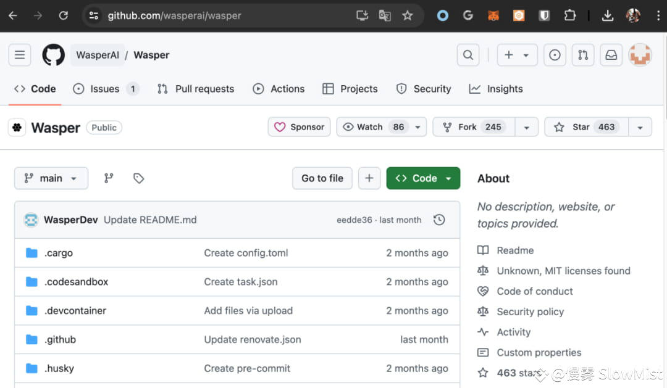667x388 pixels.
Task: Open notifications inbox icon
Action: pyautogui.click(x=611, y=55)
